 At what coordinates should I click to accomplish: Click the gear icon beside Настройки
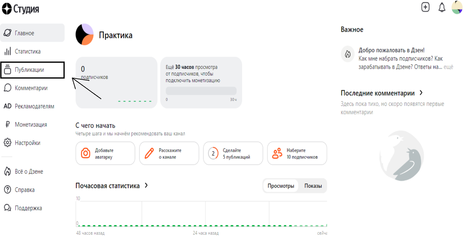7,143
